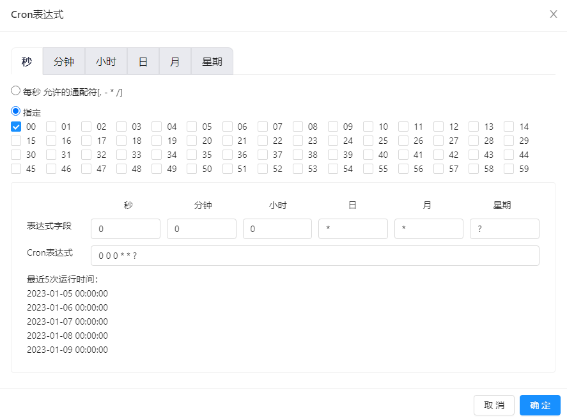Tick the 45 seconds checkbox
The image size is (567, 418).
[x=16, y=169]
